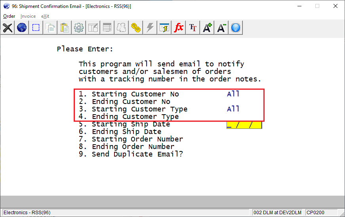Click the red fx function icon
The width and height of the screenshot is (345, 217).
pyautogui.click(x=179, y=28)
